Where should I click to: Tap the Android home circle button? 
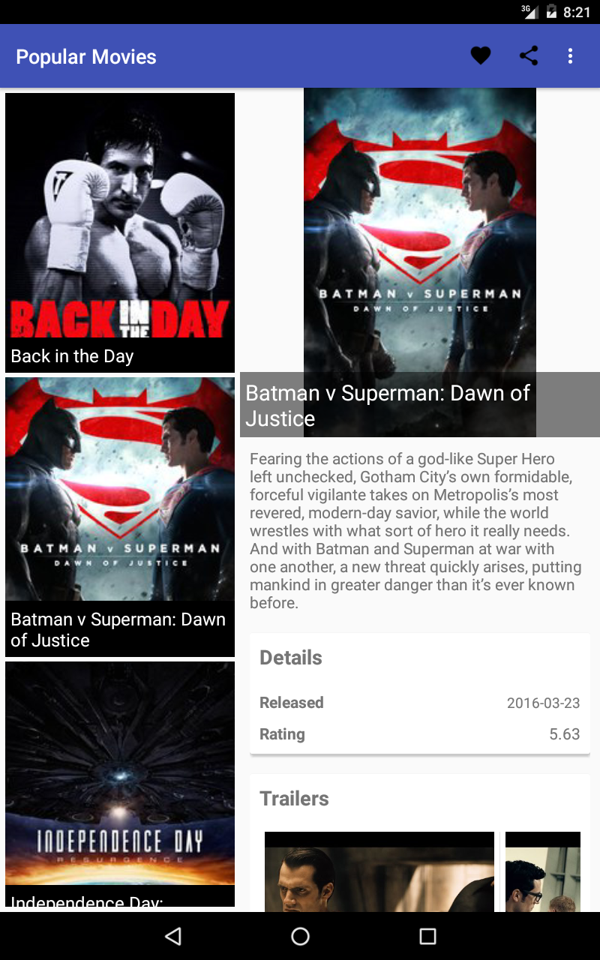coord(300,936)
